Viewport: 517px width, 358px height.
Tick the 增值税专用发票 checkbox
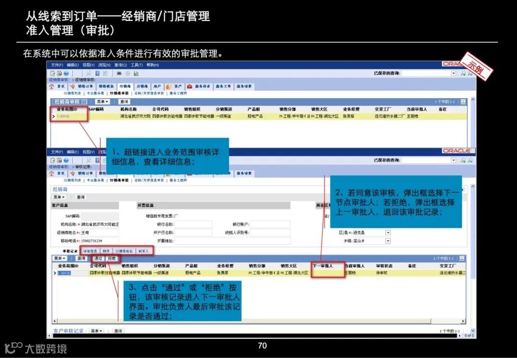(x=176, y=216)
